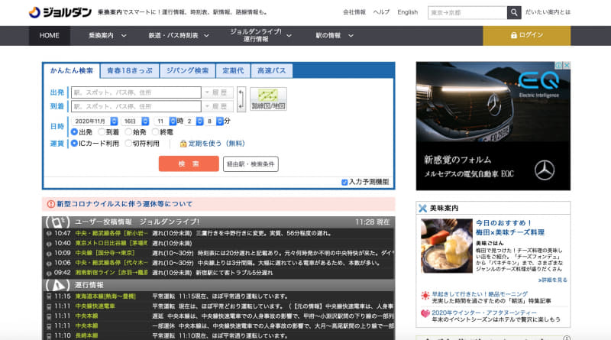Switch to the かんたん検索 tab
The height and width of the screenshot is (340, 611).
coord(72,70)
